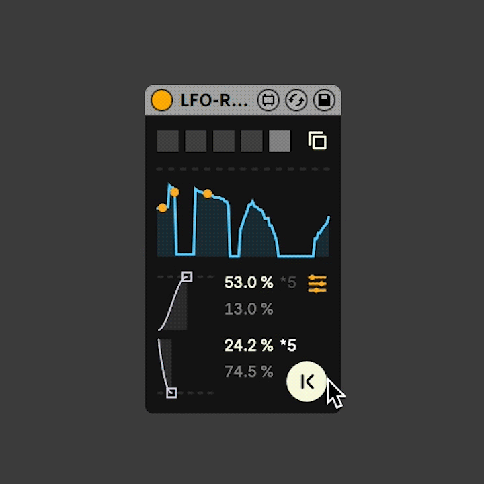Click the 13.0 % value field

(249, 309)
